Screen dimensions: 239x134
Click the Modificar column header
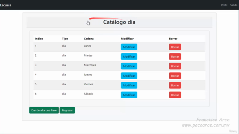point(127,39)
